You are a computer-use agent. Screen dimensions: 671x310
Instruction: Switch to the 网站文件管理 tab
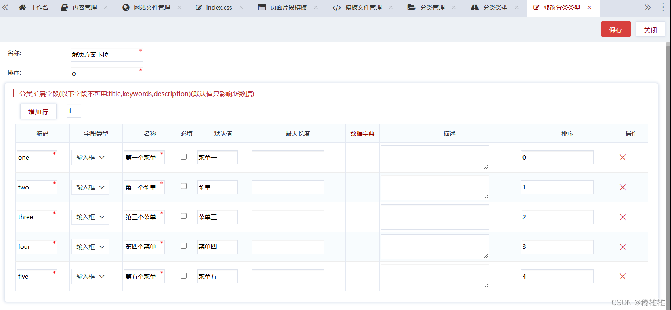tap(146, 8)
